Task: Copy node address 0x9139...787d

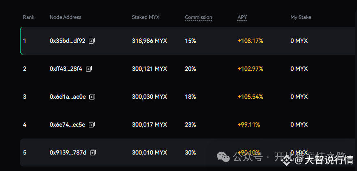Action: pos(93,153)
